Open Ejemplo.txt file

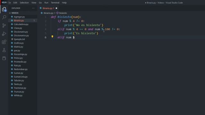tap(19, 39)
